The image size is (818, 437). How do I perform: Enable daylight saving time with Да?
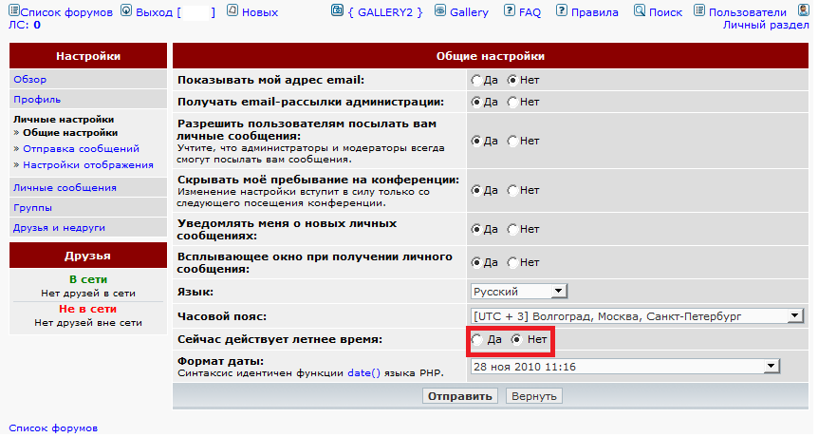coord(478,340)
